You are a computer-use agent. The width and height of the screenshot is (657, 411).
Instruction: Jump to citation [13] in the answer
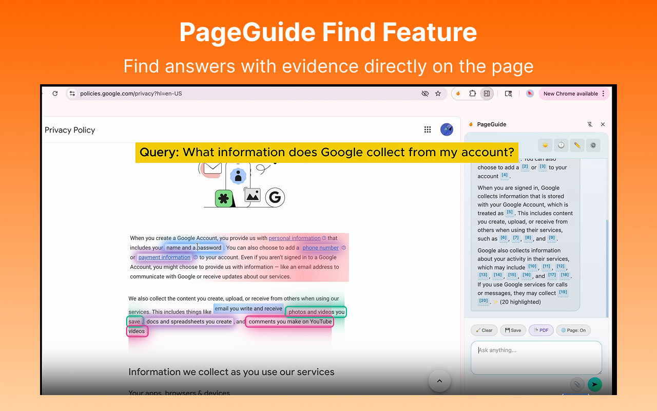point(483,275)
